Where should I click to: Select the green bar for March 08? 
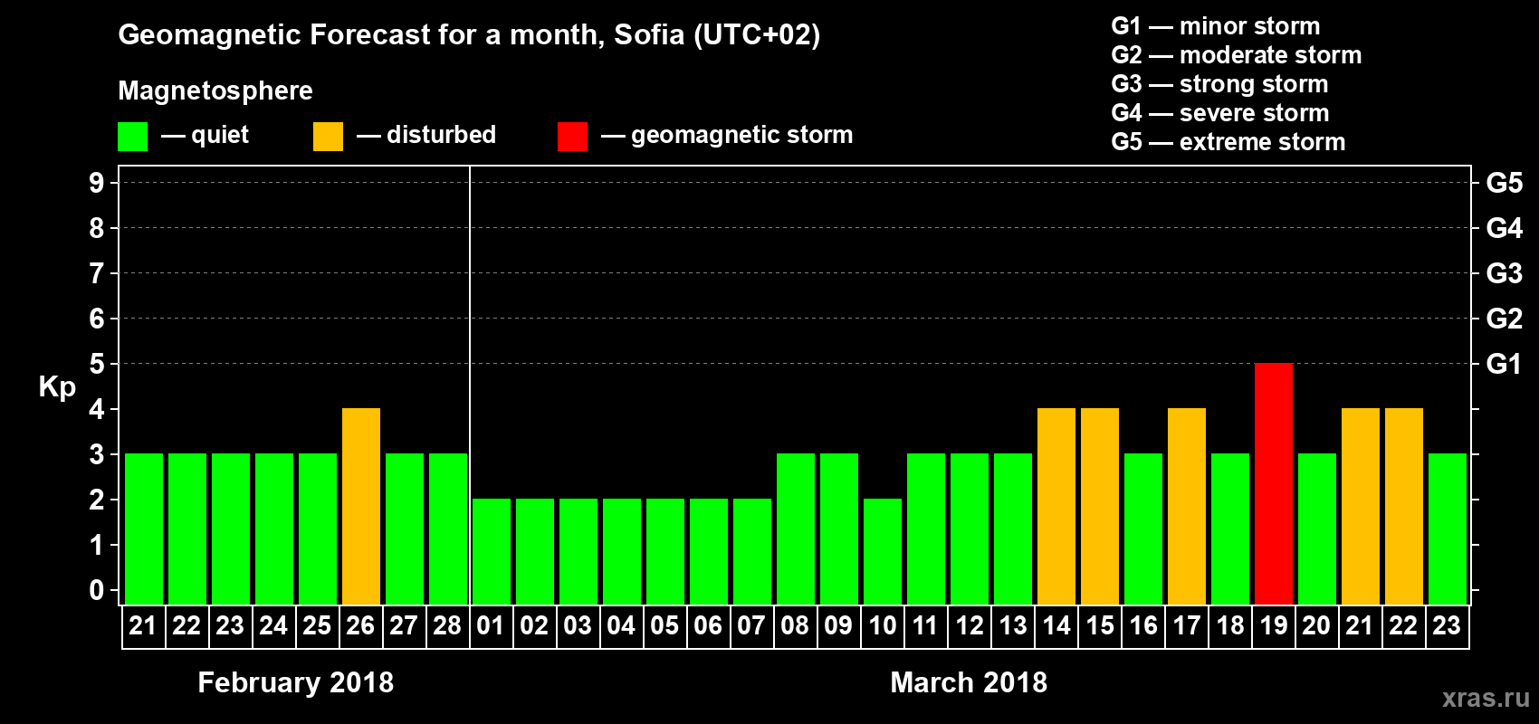tap(796, 529)
